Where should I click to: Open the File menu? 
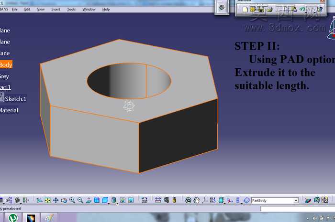tap(14, 10)
